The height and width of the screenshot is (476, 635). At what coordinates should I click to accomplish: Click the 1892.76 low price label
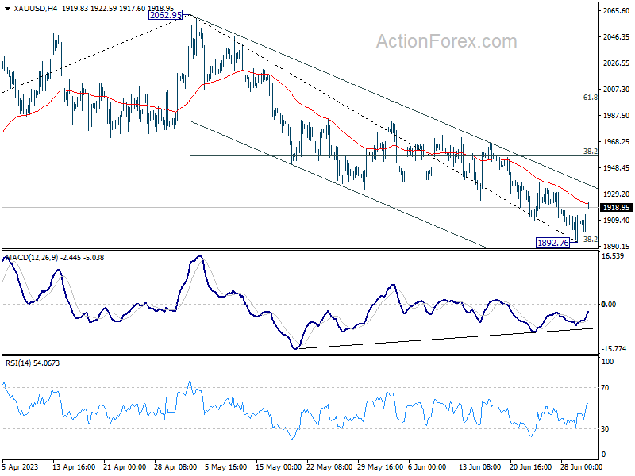[552, 243]
